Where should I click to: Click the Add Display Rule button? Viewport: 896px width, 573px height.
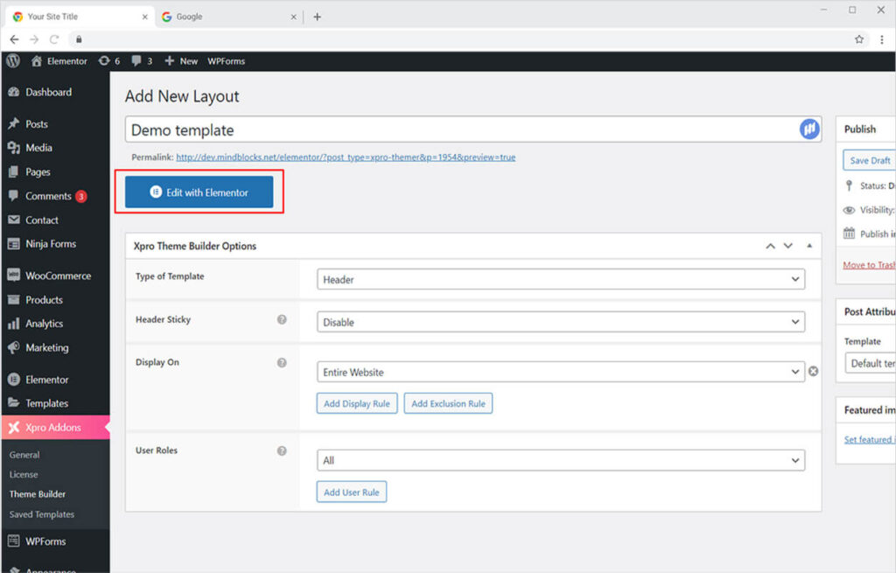tap(357, 403)
